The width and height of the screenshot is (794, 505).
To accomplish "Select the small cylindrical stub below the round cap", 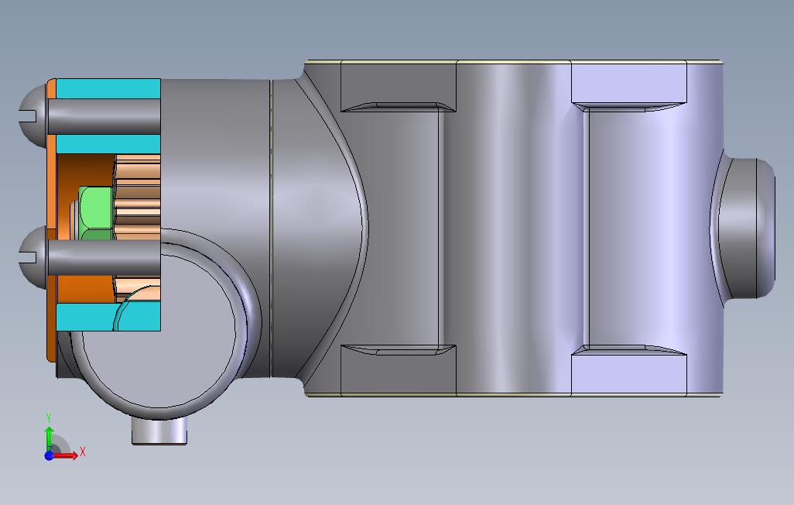I will click(159, 431).
